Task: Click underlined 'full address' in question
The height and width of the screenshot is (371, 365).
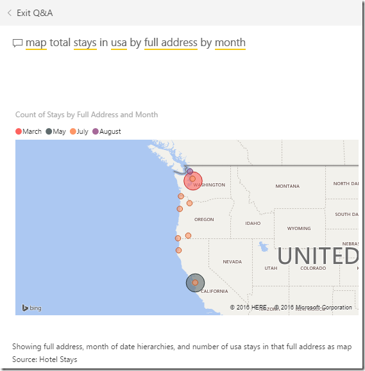Action: tap(171, 43)
